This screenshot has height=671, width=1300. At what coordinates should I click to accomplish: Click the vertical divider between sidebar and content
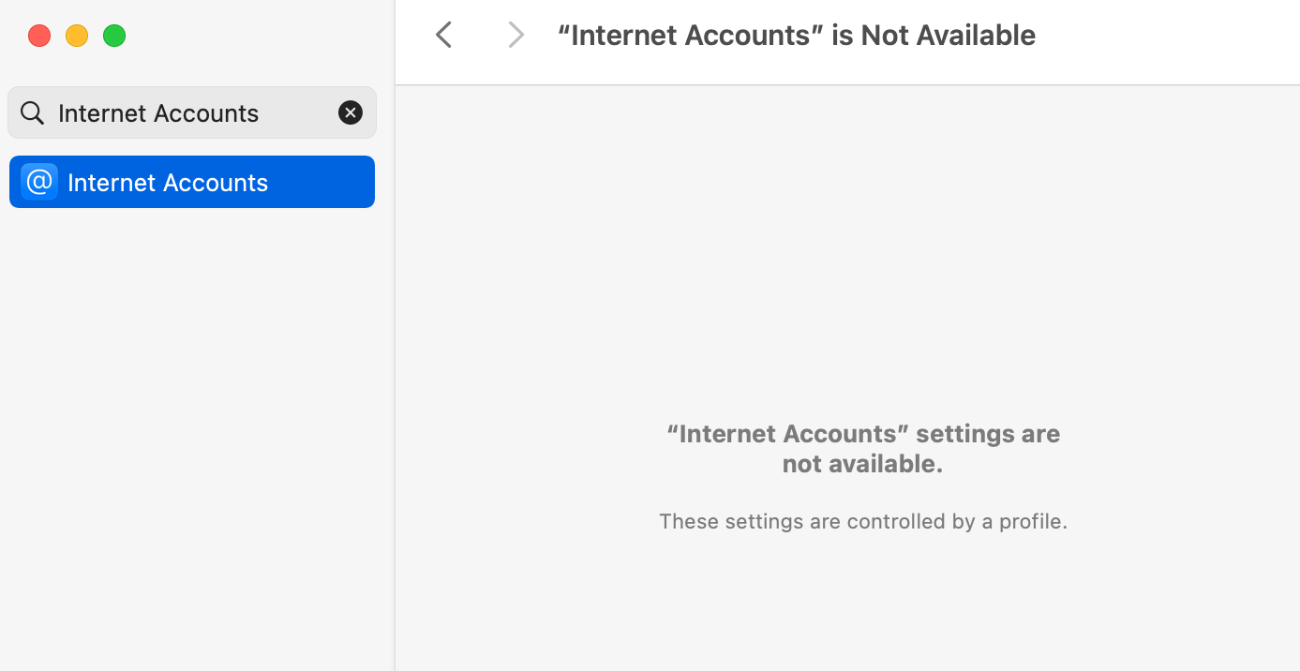click(x=395, y=375)
